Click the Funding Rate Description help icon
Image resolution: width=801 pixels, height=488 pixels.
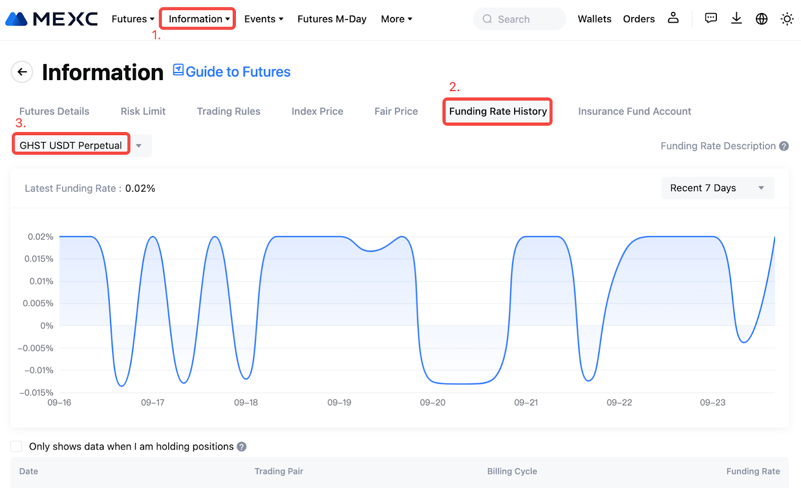(784, 146)
